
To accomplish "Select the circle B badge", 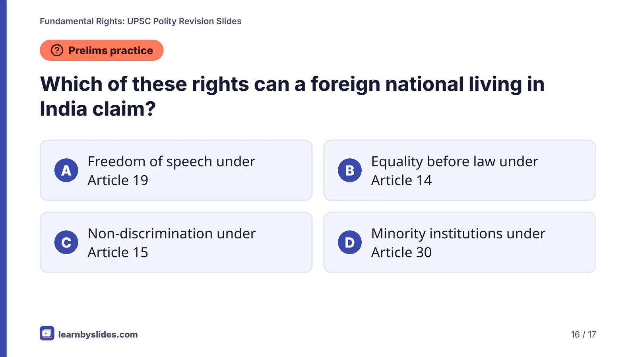I will tap(350, 170).
